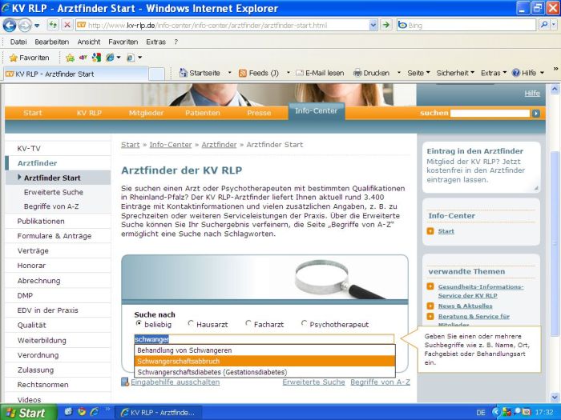This screenshot has width=561, height=420.
Task: Select the Psychotherapeut radio button
Action: (304, 323)
